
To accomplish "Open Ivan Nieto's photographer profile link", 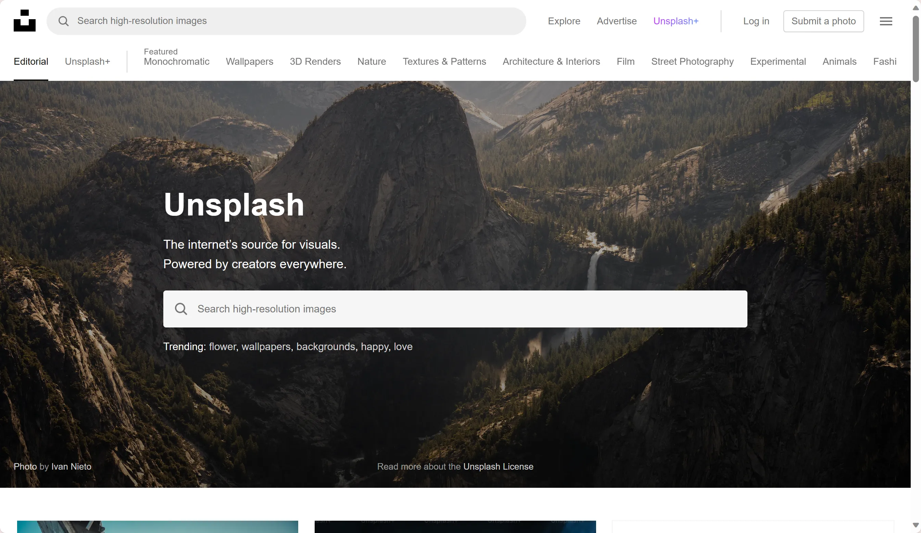I will [71, 467].
